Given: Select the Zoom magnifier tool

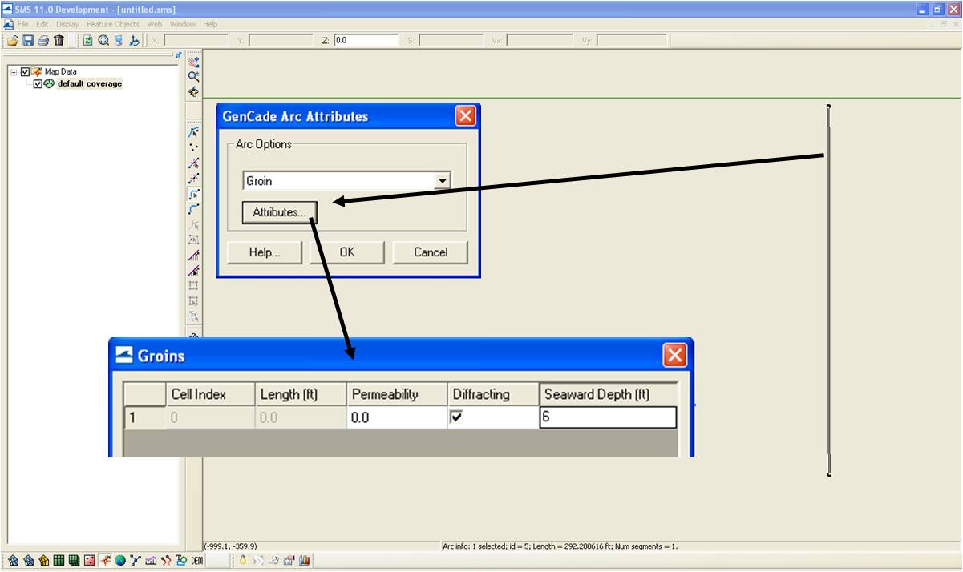Looking at the screenshot, I should [x=193, y=76].
